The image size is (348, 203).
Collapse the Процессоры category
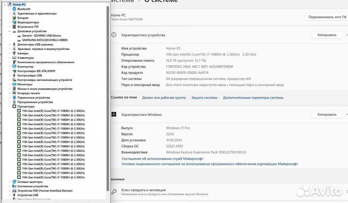(x=9, y=106)
